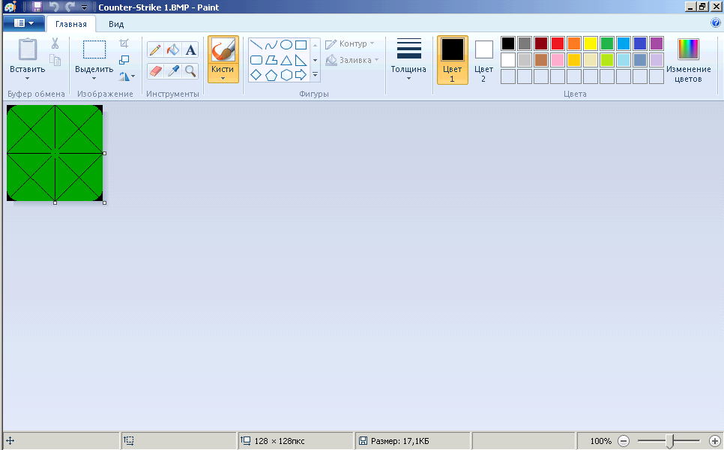Pick the orange color swatch
724x450 pixels.
574,43
